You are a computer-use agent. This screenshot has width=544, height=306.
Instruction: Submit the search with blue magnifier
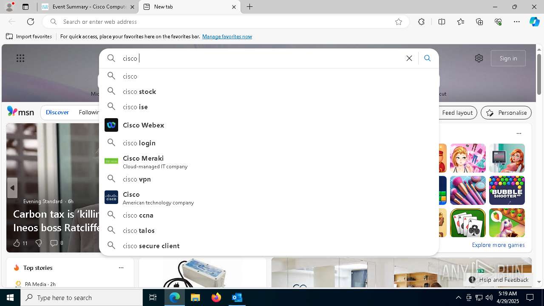[x=428, y=58]
